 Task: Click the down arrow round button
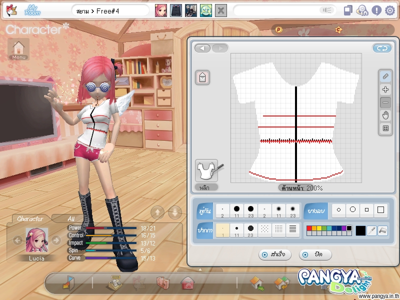(175, 212)
